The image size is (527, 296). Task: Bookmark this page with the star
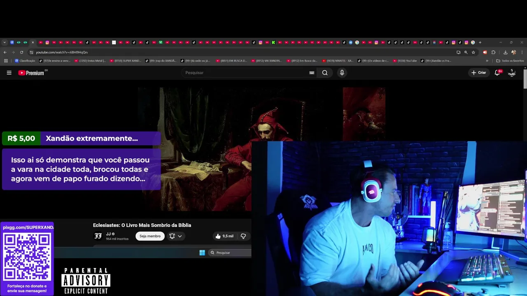point(473,52)
